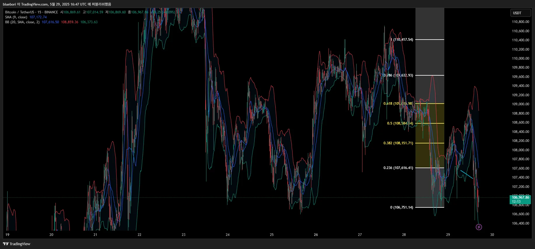Click the purple lightning bolt event icon

479,227
